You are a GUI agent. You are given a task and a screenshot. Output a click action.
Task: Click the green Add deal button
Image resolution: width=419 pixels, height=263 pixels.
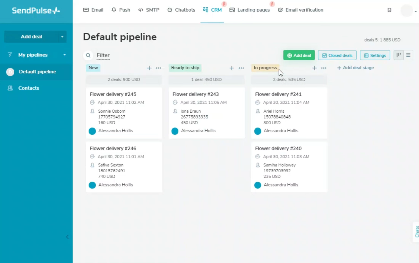(x=299, y=55)
